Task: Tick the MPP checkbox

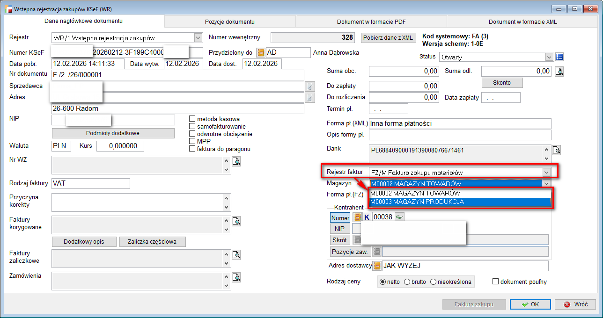Action: [192, 141]
